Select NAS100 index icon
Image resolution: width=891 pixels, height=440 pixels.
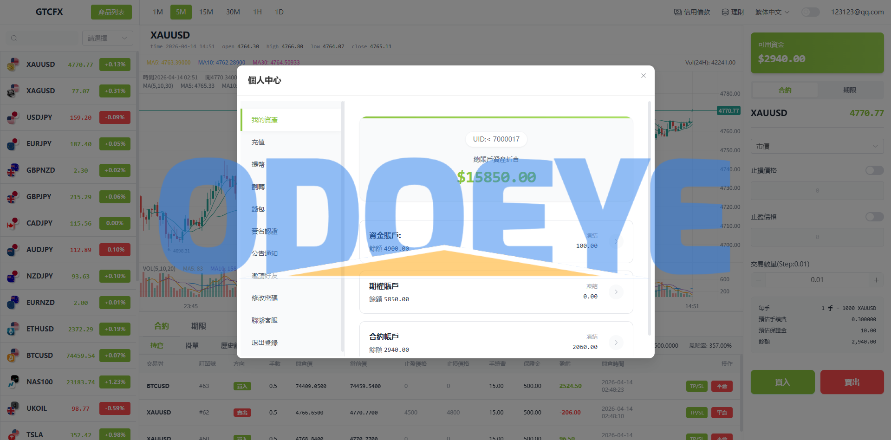pyautogui.click(x=13, y=382)
